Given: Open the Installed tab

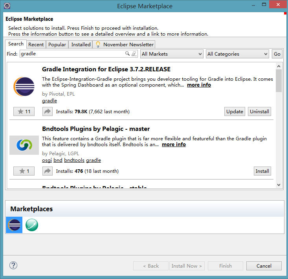Looking at the screenshot, I should click(x=81, y=45).
